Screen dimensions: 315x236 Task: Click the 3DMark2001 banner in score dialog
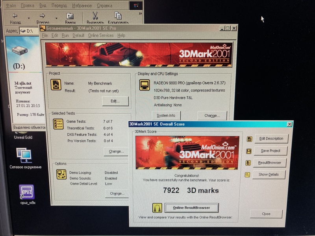click(x=187, y=153)
